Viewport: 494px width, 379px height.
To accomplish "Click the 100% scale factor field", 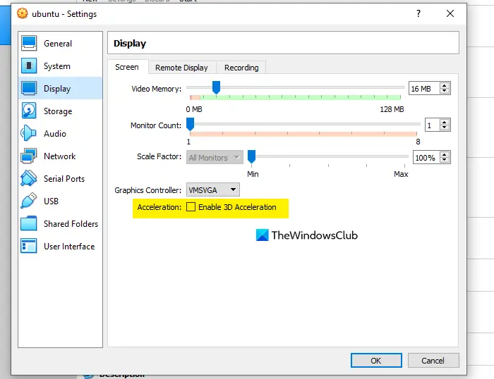I will [x=426, y=157].
